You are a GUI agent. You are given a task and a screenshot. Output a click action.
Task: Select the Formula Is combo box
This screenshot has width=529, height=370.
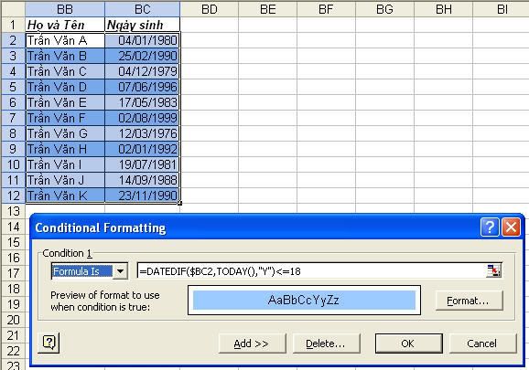click(x=90, y=271)
